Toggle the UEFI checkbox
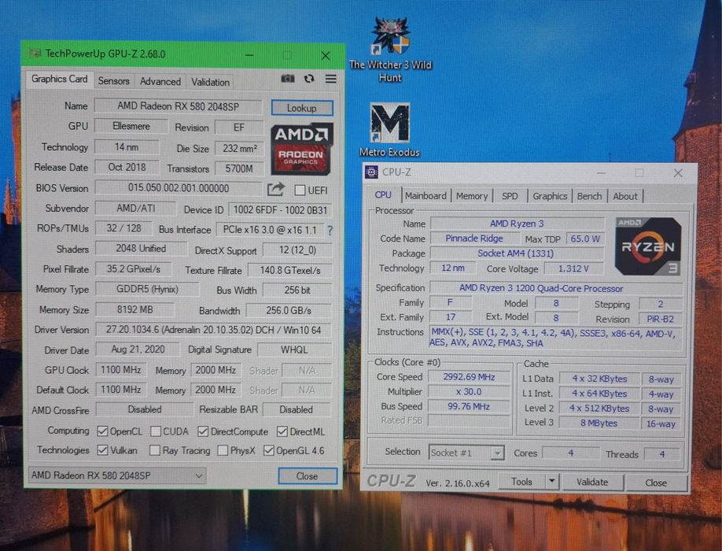The width and height of the screenshot is (722, 551). coord(300,190)
